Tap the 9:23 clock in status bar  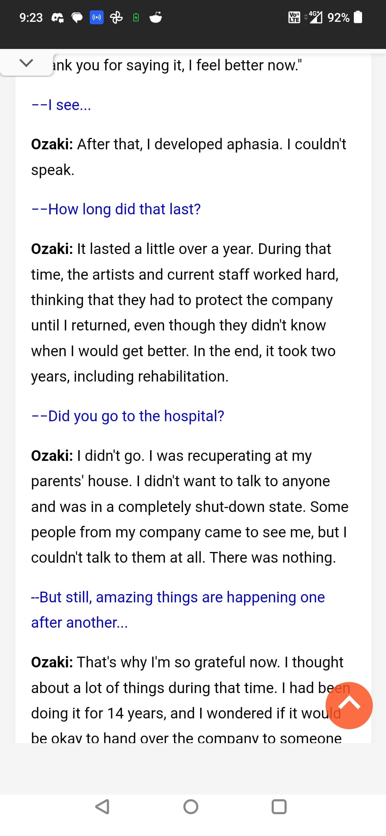pos(31,18)
